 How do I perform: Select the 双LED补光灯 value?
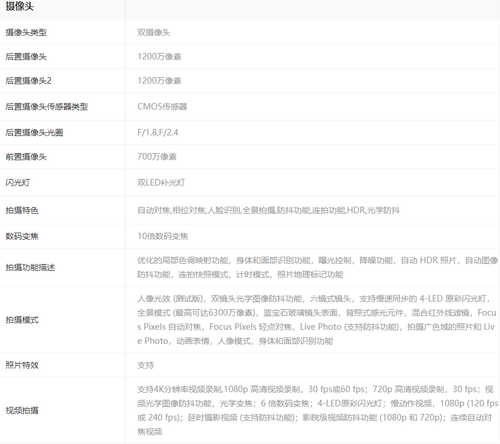161,183
